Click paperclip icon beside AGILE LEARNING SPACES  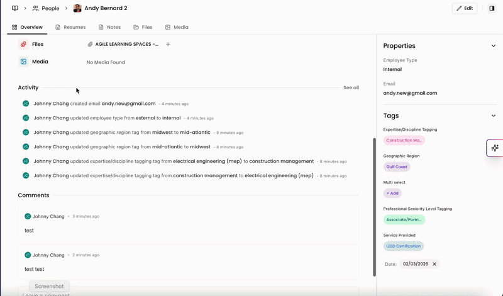[x=90, y=44]
